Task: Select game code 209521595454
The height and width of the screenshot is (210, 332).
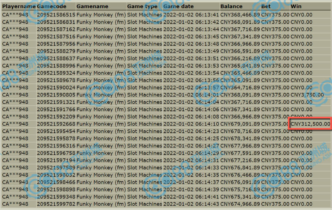Action: 56,131
